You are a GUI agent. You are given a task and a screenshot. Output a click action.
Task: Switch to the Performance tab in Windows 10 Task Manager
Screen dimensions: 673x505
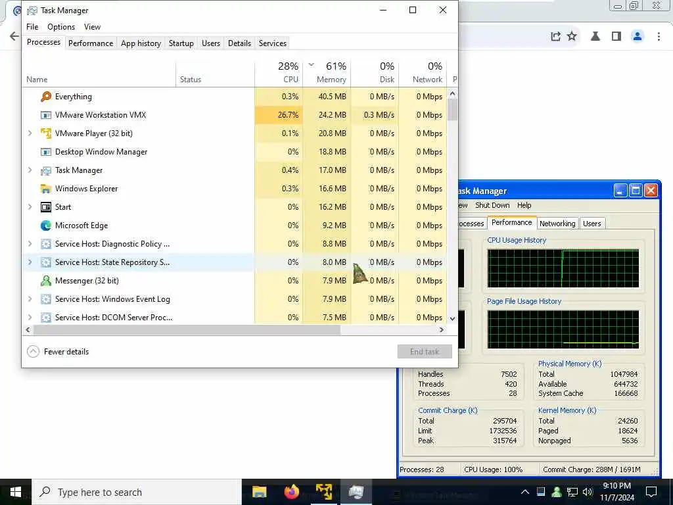click(91, 43)
